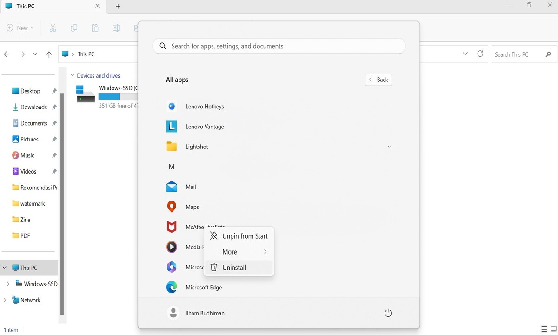Image resolution: width=558 pixels, height=335 pixels.
Task: Click the forward arrow in File Explorer
Action: coord(22,54)
